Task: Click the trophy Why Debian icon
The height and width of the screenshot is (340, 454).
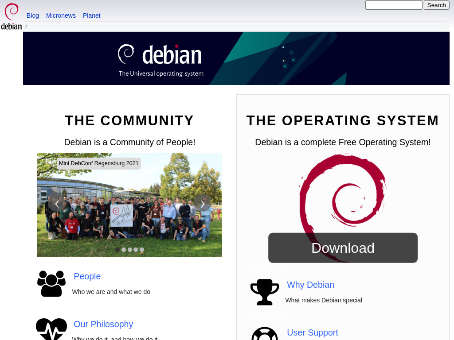Action: (x=265, y=292)
